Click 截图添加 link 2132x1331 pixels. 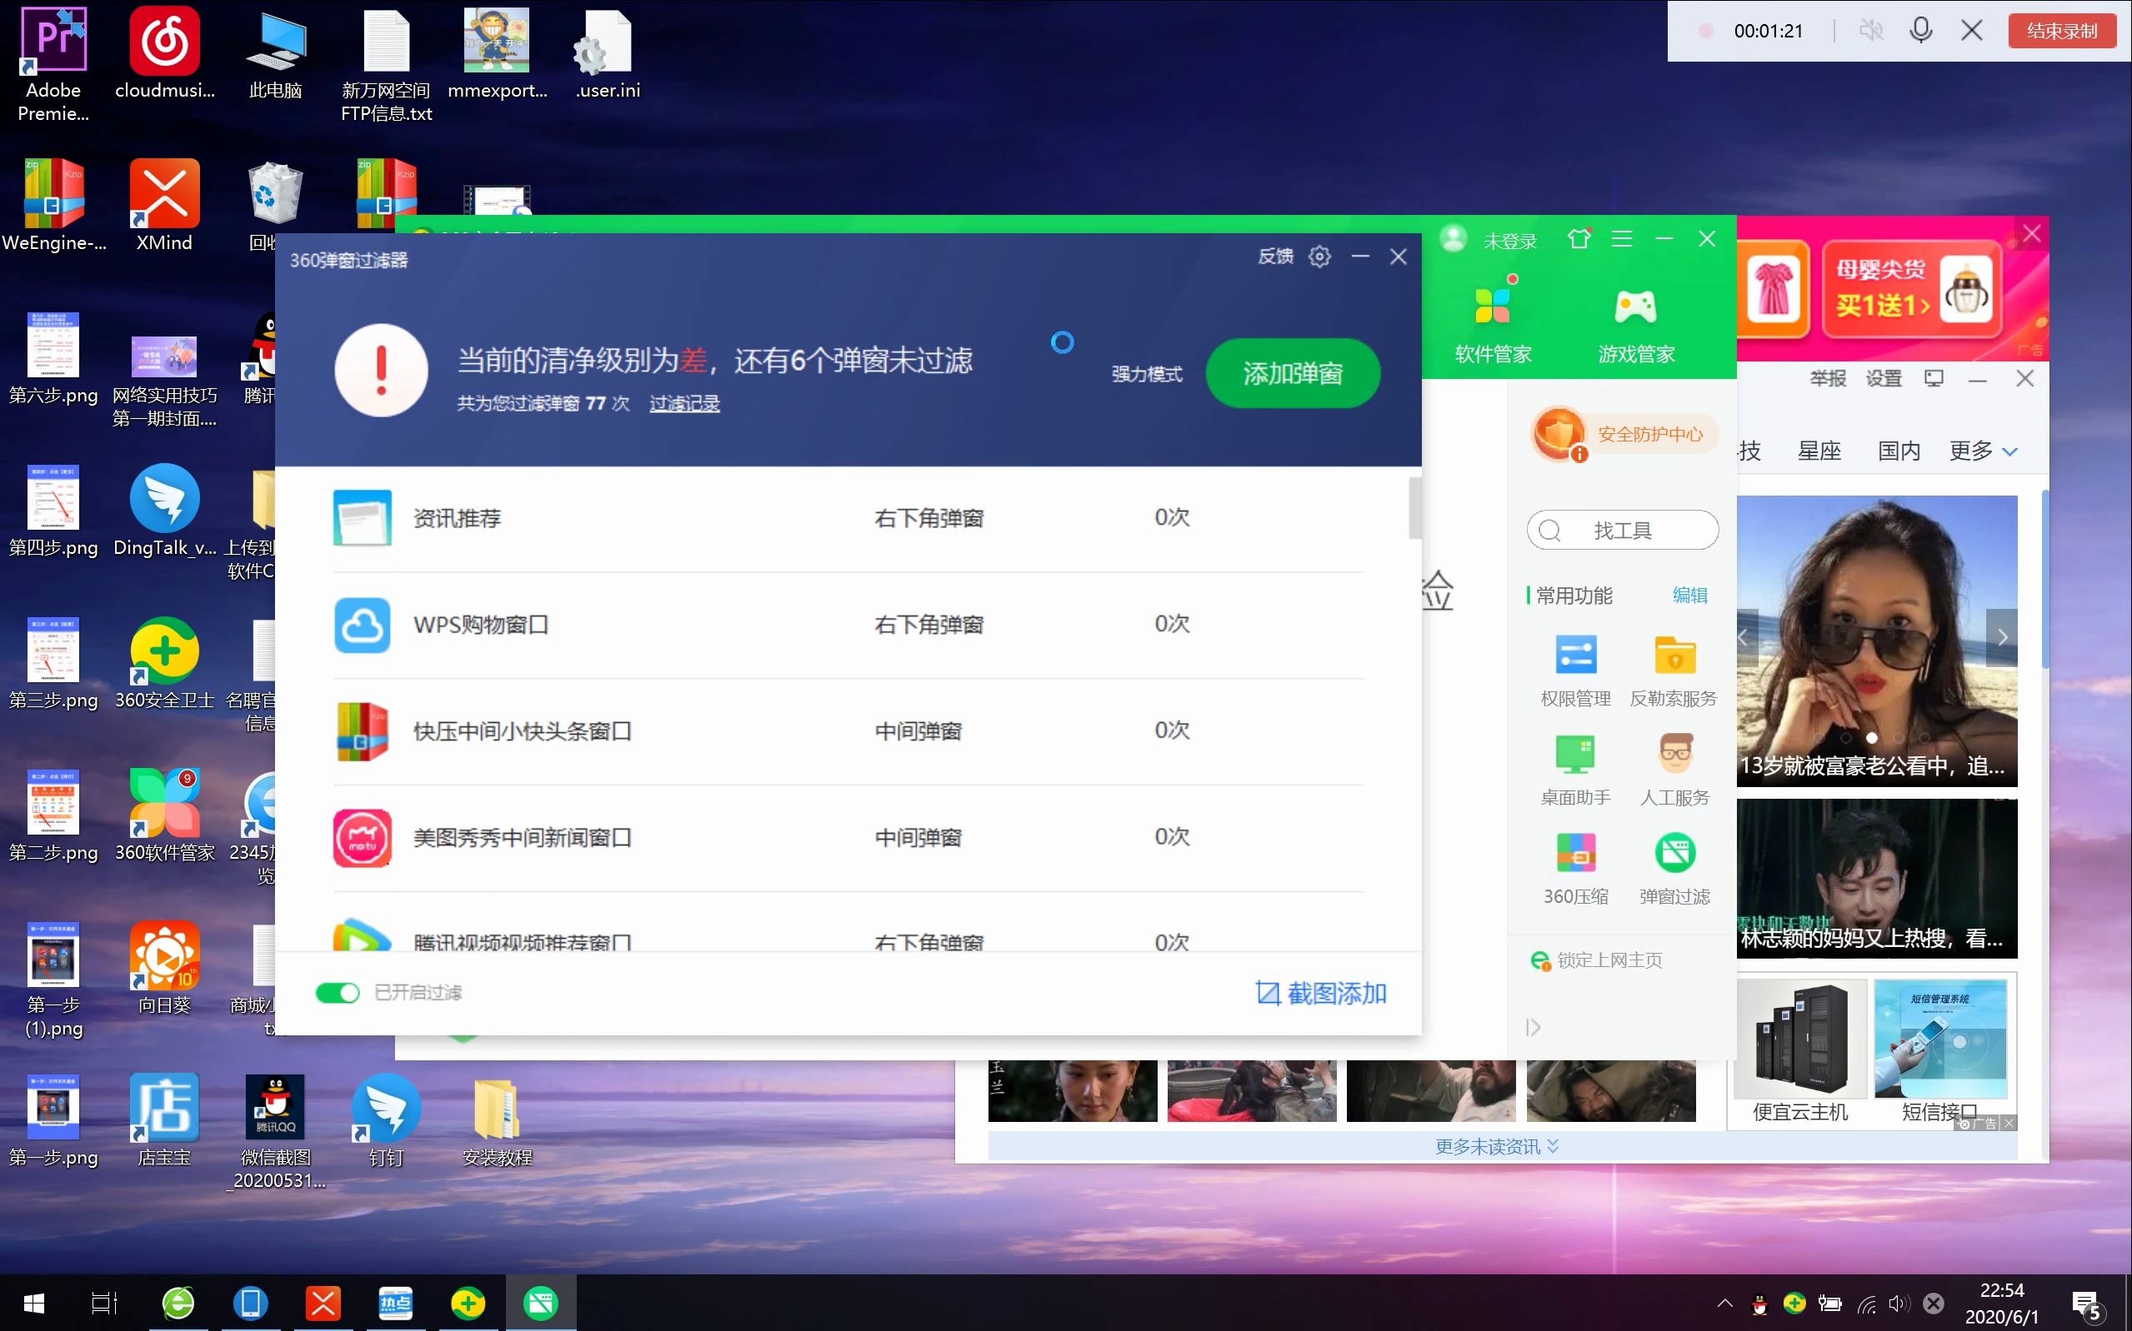click(1321, 993)
